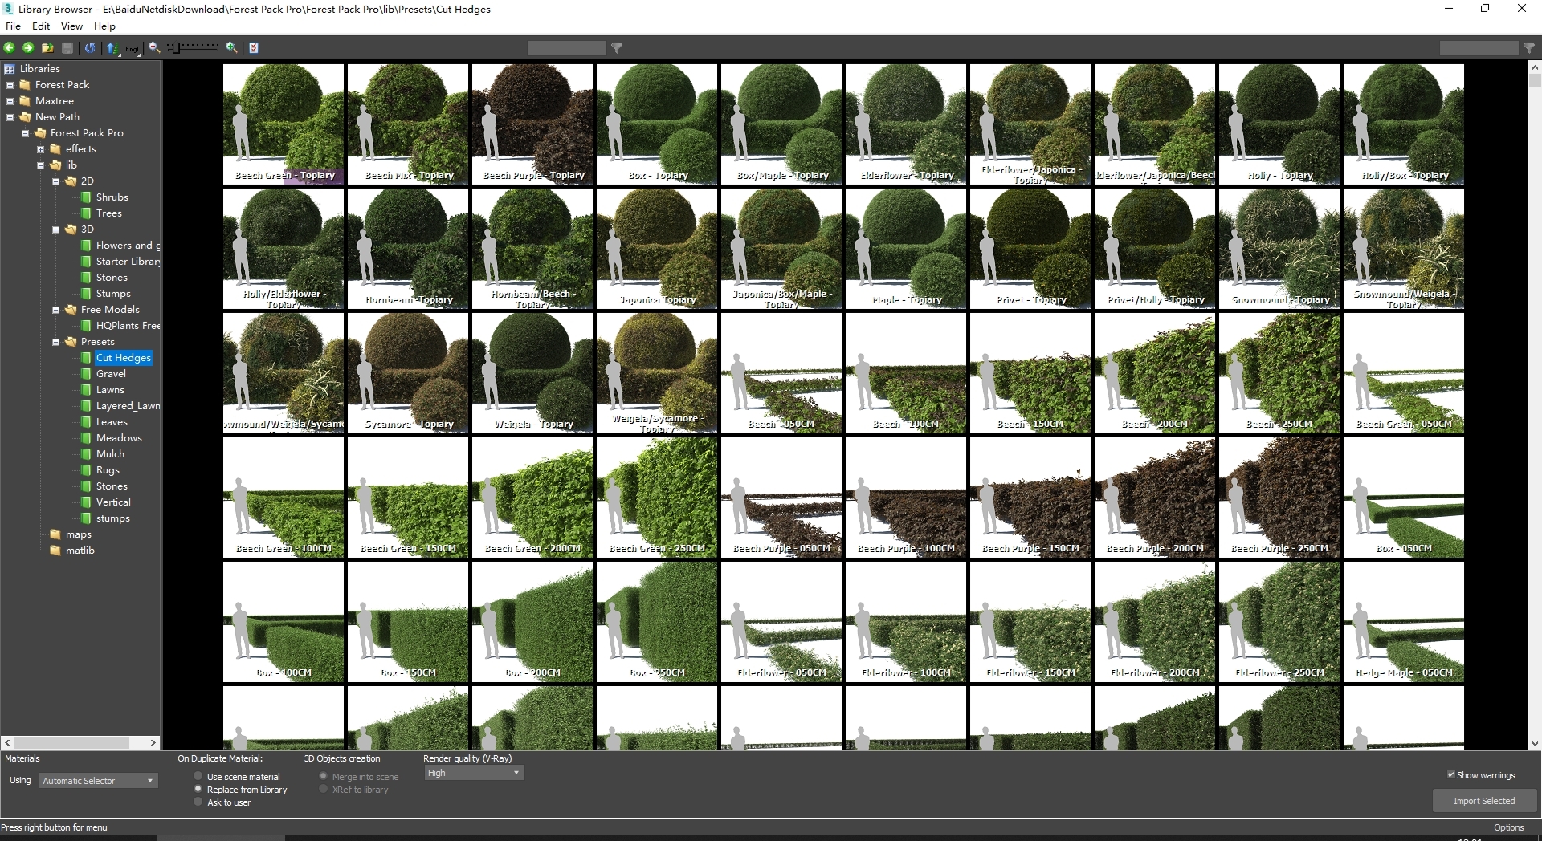This screenshot has height=841, width=1542.
Task: Click the checklist icon in the toolbar
Action: pos(254,48)
